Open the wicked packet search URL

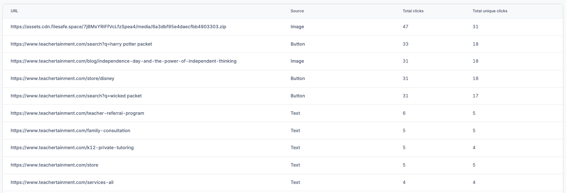(x=76, y=96)
